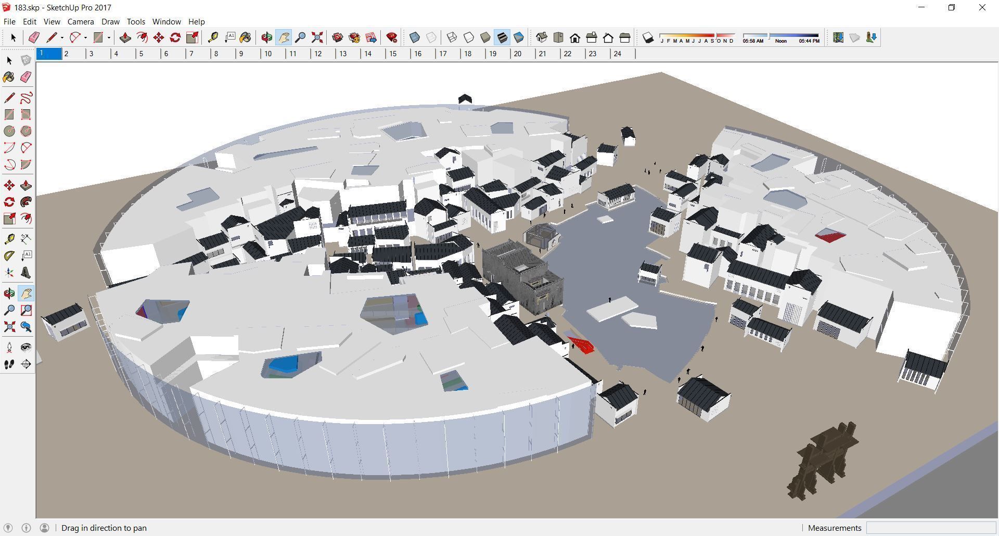Enable Monochrome face style
This screenshot has width=999, height=536.
click(x=519, y=37)
